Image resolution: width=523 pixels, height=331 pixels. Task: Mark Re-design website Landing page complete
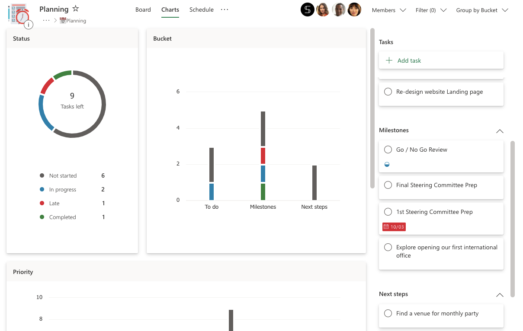coord(388,92)
